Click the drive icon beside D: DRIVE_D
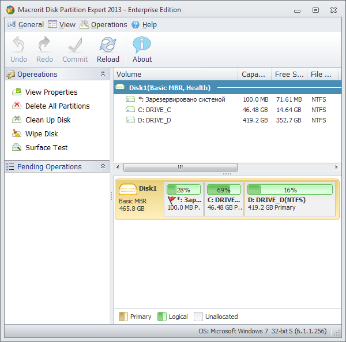 point(130,120)
